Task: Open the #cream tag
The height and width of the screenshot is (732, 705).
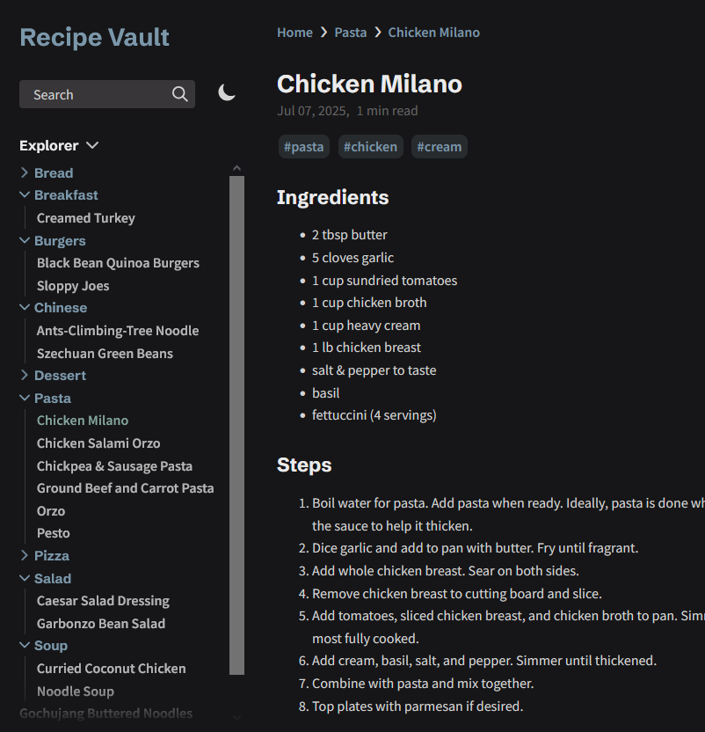Action: point(439,147)
